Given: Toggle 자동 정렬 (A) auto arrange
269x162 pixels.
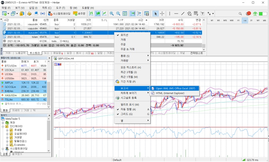Looking at the screenshot, I should 132,109.
